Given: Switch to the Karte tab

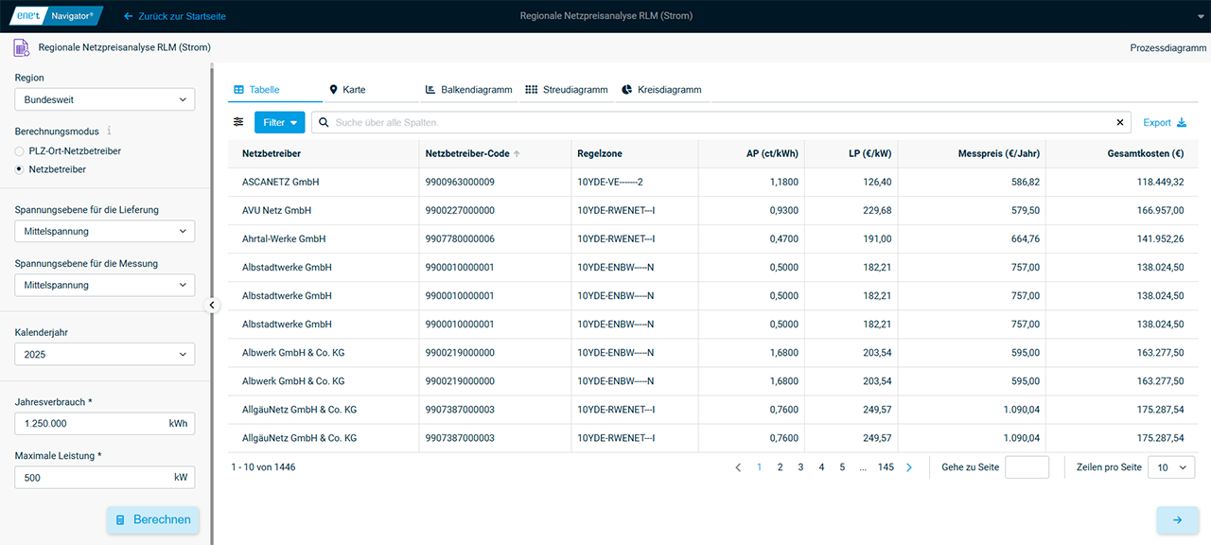Looking at the screenshot, I should click(x=347, y=90).
